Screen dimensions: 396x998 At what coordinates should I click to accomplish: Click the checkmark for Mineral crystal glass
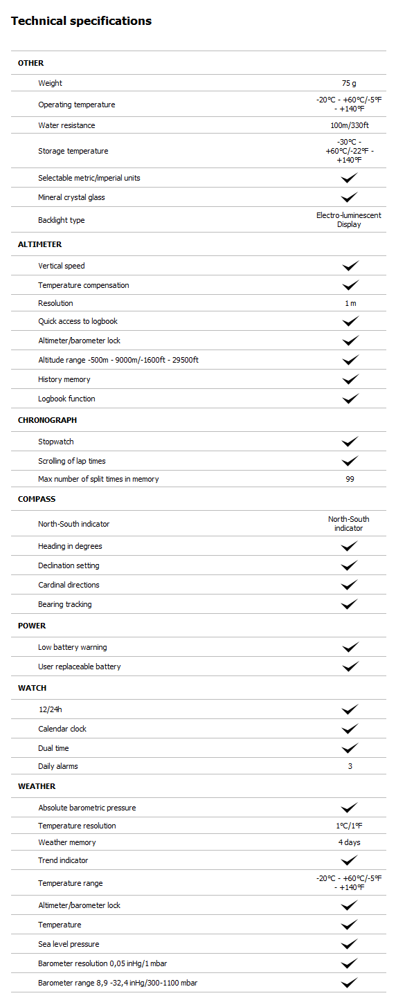tap(350, 197)
